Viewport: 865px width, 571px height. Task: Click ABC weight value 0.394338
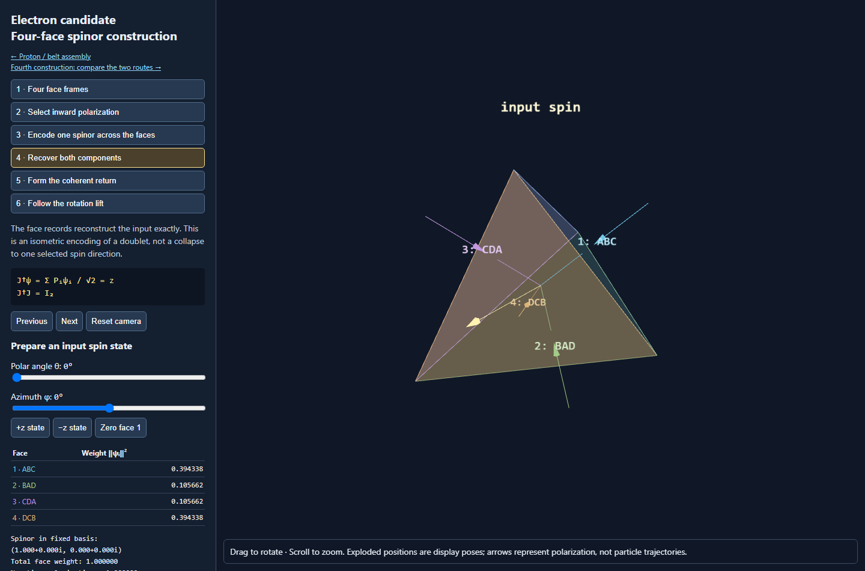coord(187,469)
